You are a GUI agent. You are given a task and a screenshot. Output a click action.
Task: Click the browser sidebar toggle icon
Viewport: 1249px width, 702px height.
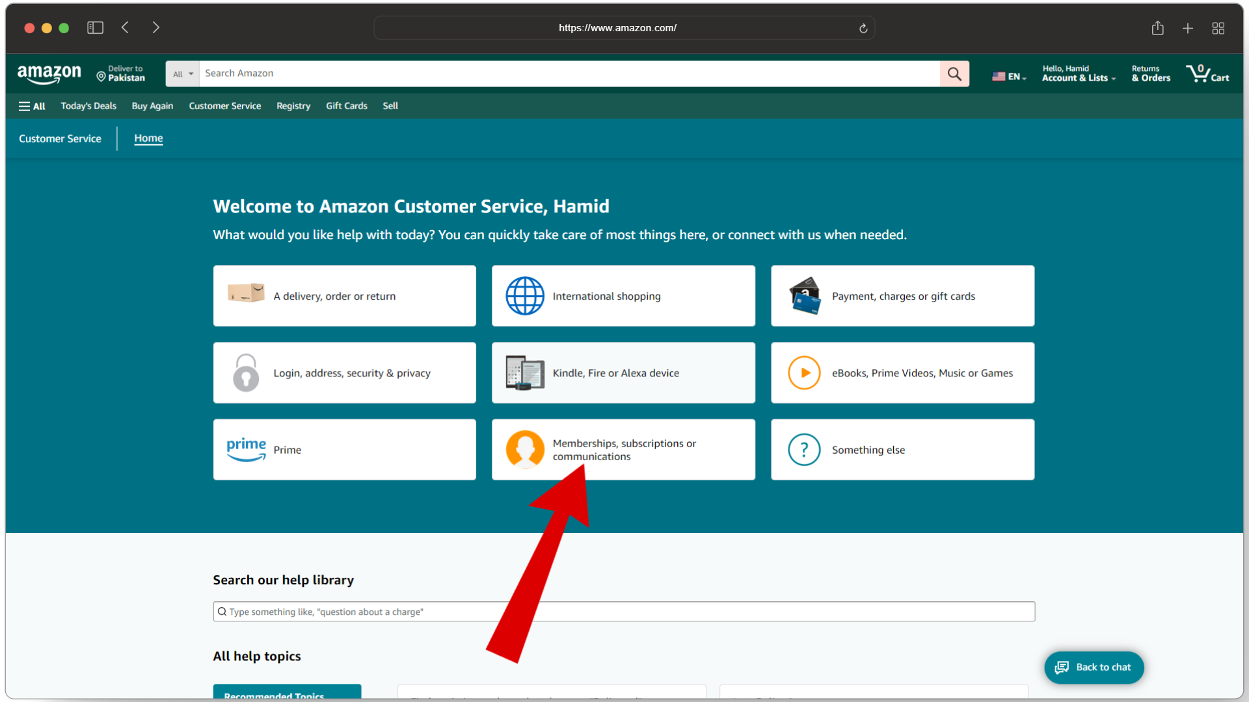pos(95,28)
